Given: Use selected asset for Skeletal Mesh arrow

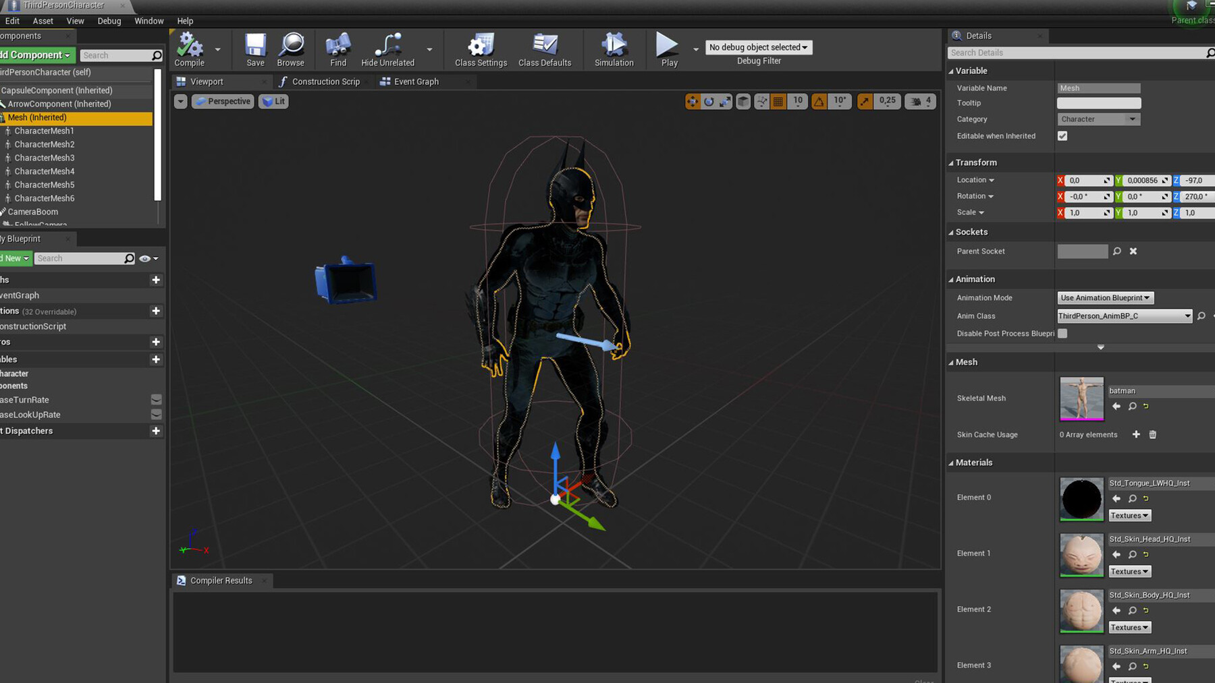Looking at the screenshot, I should pos(1116,407).
